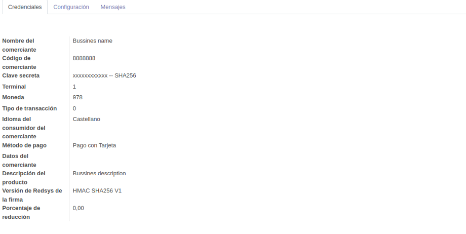Viewport: 466px width, 234px height.
Task: Click the Castellano language value
Action: coord(87,119)
